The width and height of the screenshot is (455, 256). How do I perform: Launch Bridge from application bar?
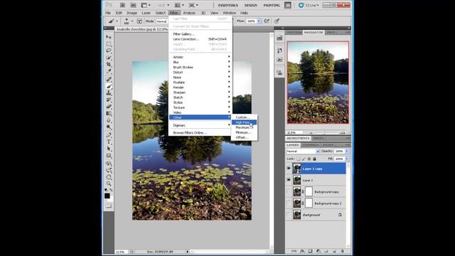[x=122, y=5]
